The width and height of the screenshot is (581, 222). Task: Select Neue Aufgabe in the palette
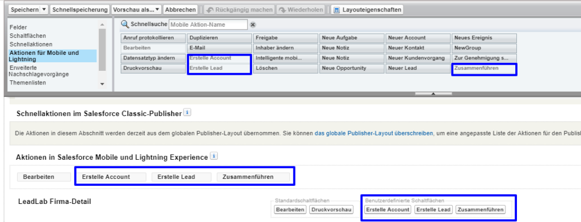click(x=352, y=38)
